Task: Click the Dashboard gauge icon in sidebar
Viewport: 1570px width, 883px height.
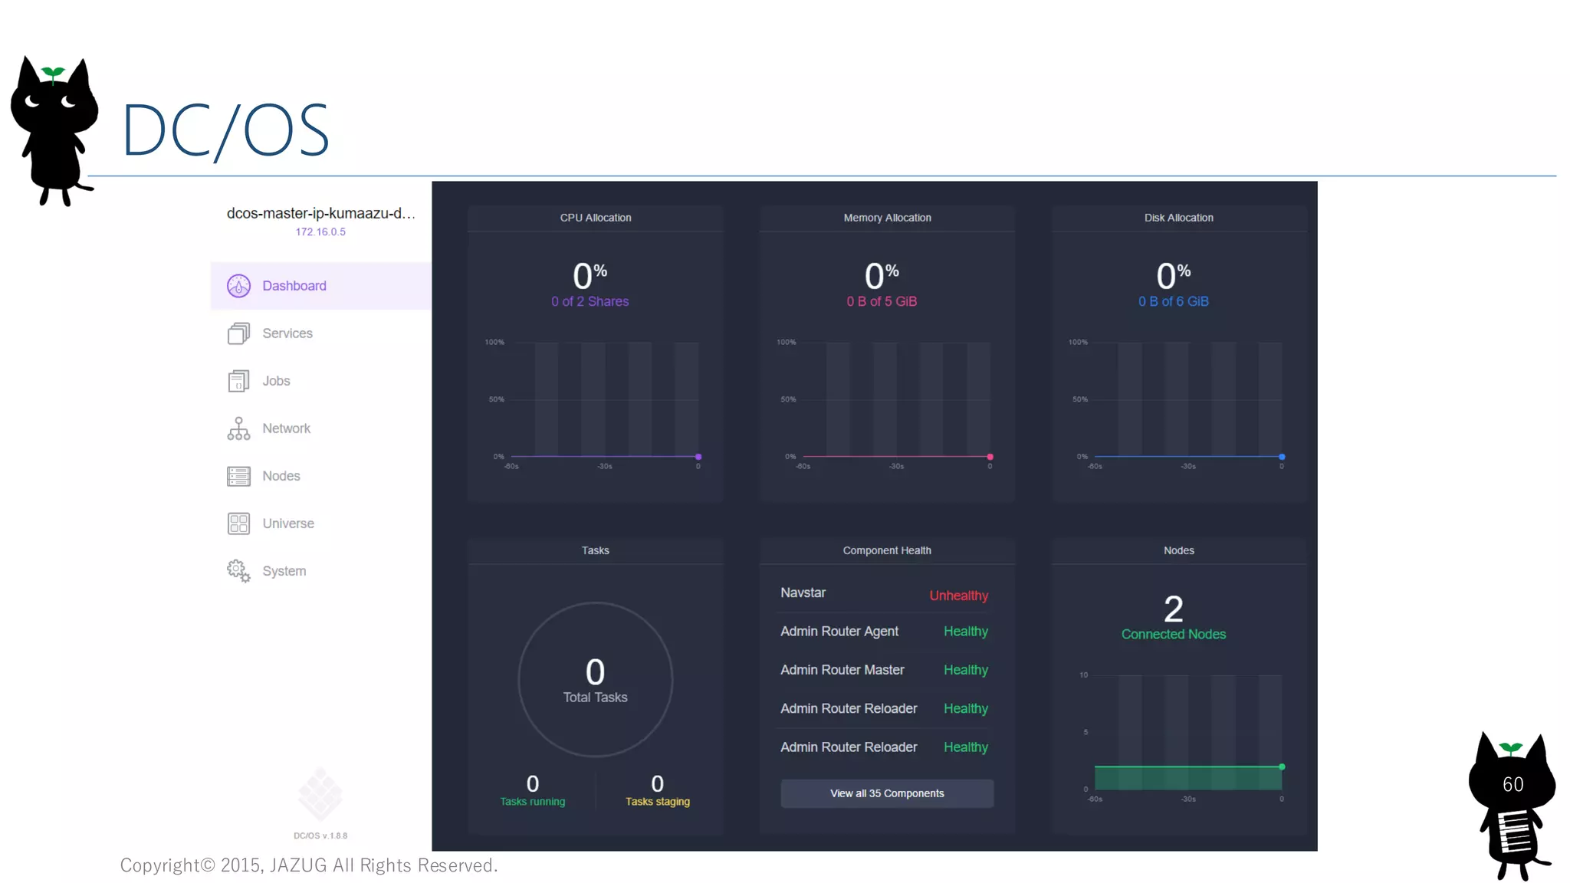Action: pos(238,286)
